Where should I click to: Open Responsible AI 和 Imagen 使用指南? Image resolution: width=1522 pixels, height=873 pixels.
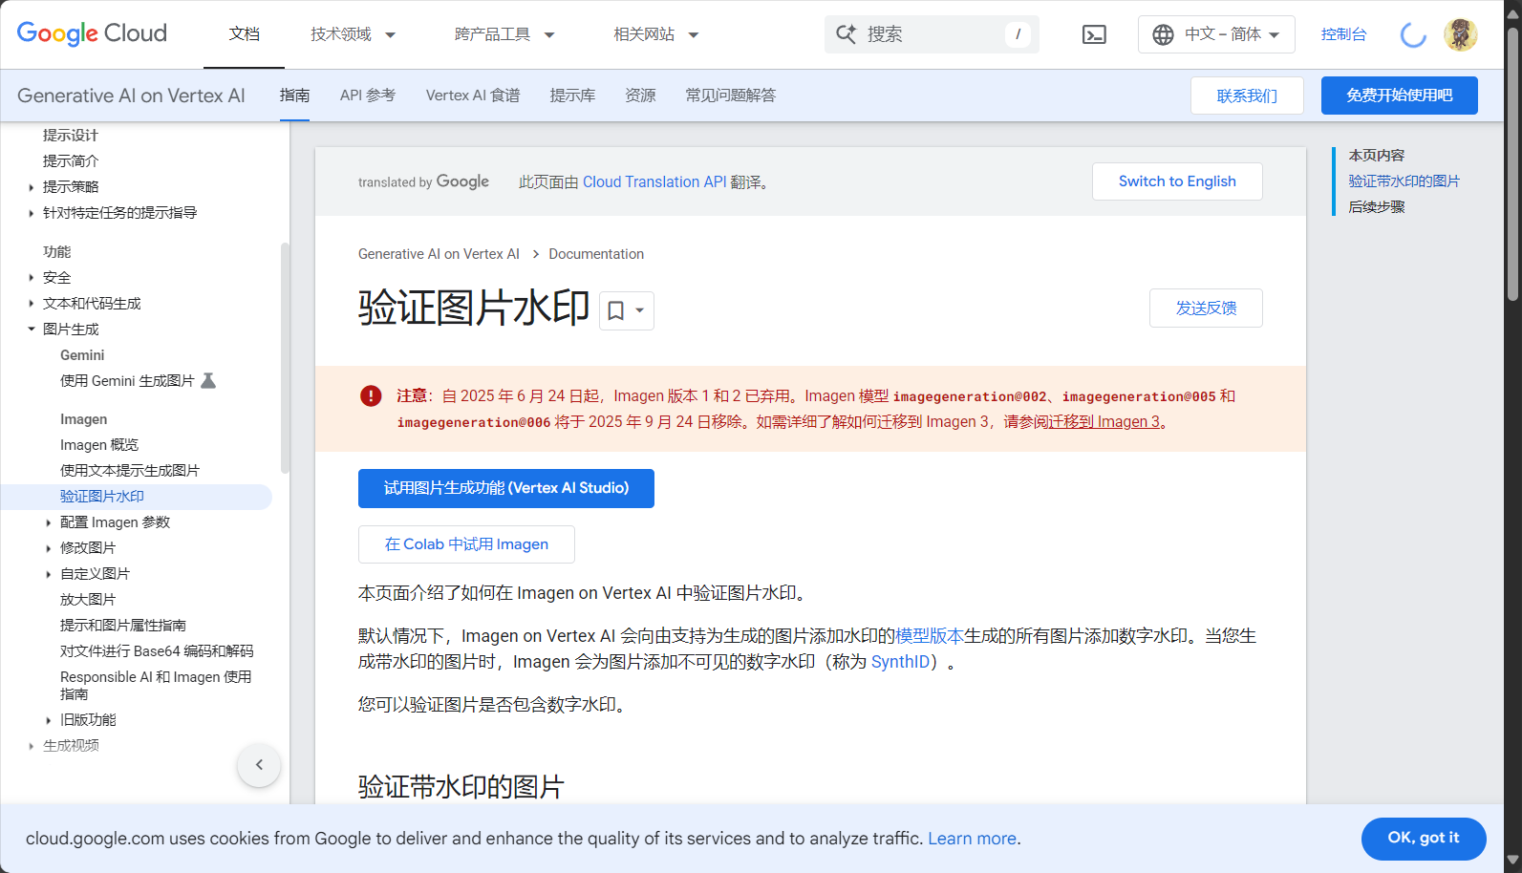coord(156,686)
